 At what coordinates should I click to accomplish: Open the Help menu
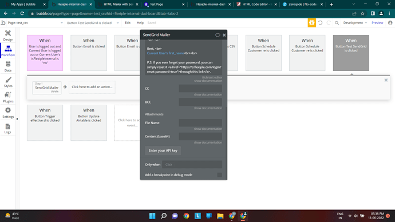140,23
